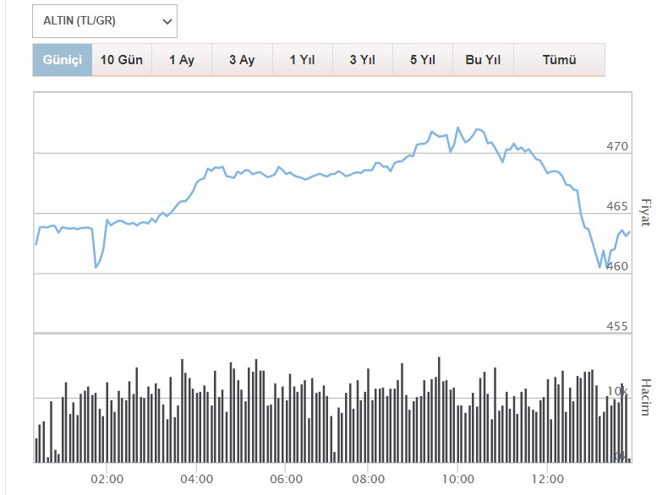Select the 06:00 mark on time axis
Image resolution: width=657 pixels, height=495 pixels.
pos(286,479)
